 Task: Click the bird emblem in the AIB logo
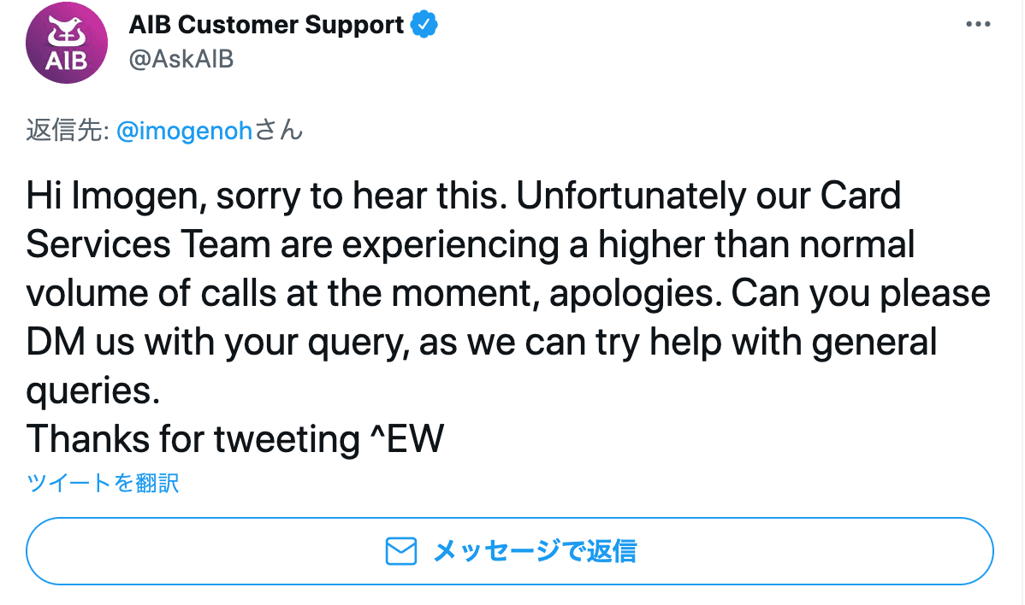68,32
